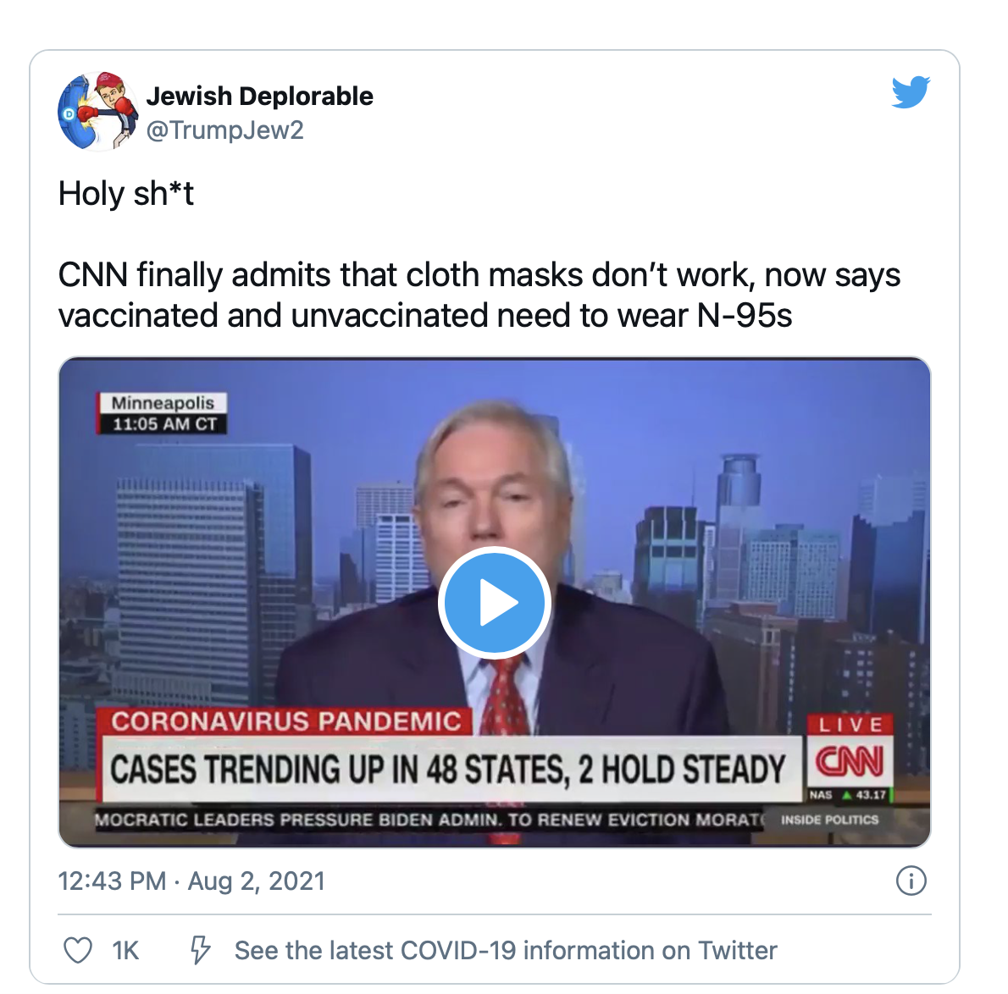1008x994 pixels.
Task: Click the Coronavirus Pandemic banner in video
Action: point(285,721)
